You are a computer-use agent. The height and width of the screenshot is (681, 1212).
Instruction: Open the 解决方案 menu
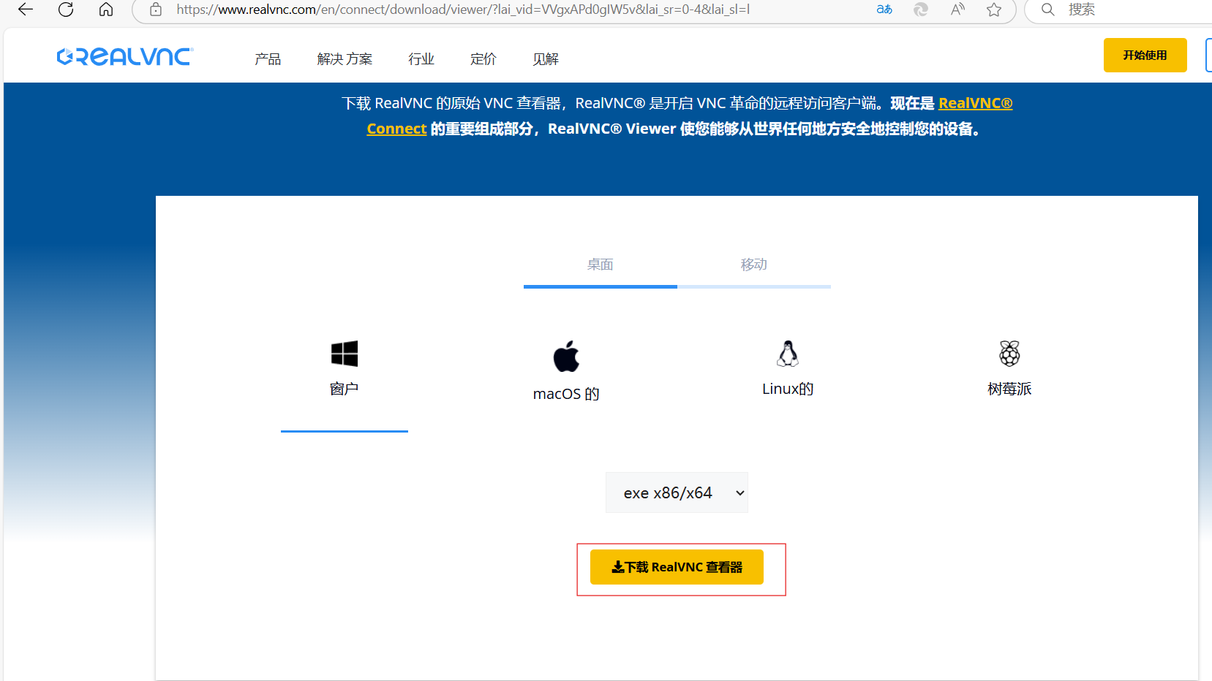coord(345,59)
